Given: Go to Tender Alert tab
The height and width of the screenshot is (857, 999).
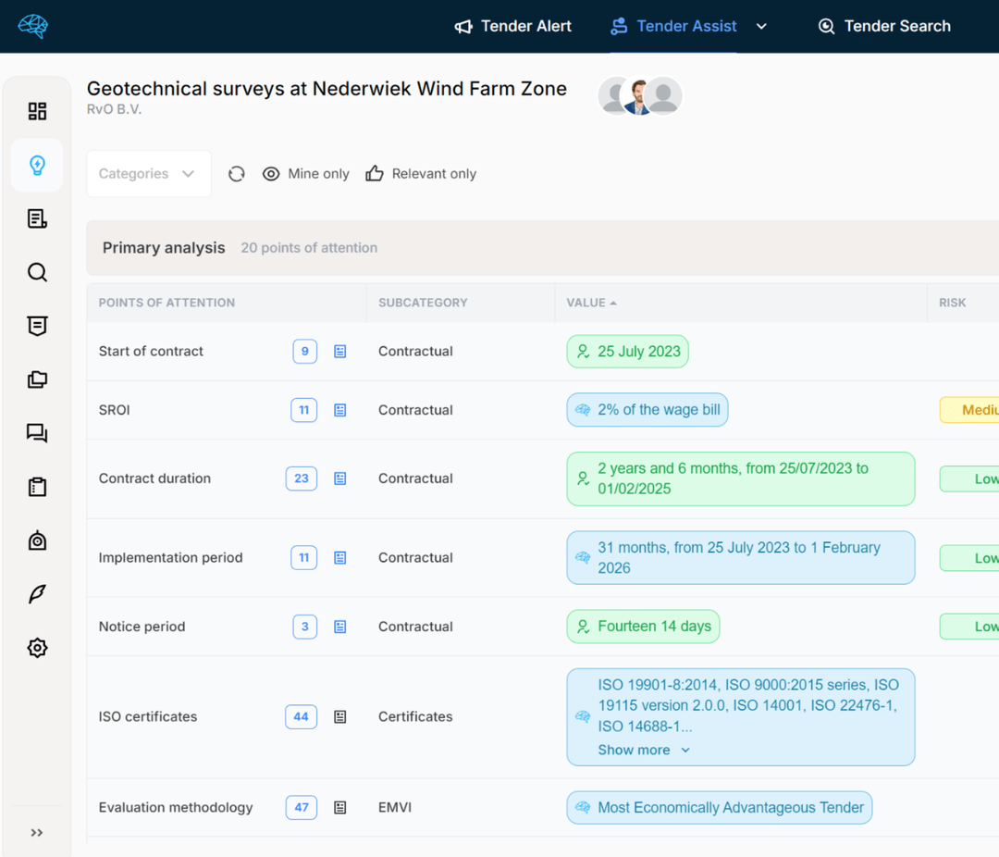Looking at the screenshot, I should [x=513, y=27].
